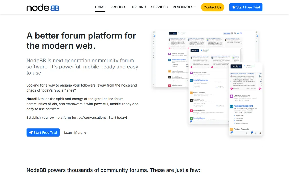Open the NodeBB logo home link
The height and width of the screenshot is (181, 289).
43,7
